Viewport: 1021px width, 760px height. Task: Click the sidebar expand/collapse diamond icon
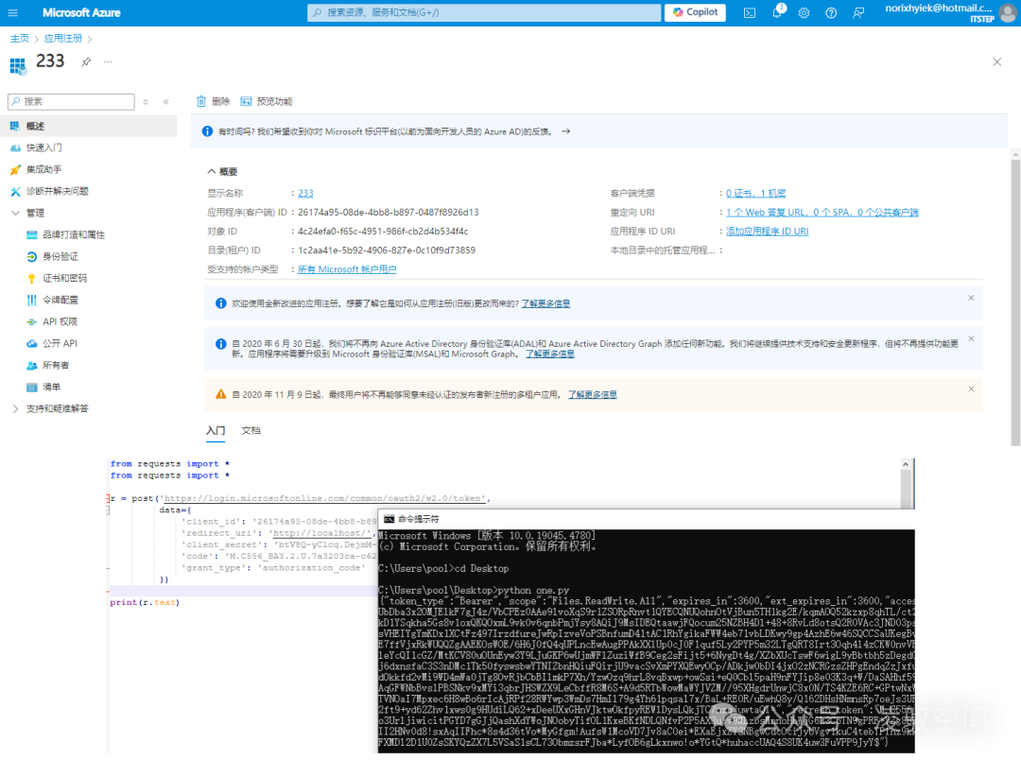pos(146,101)
